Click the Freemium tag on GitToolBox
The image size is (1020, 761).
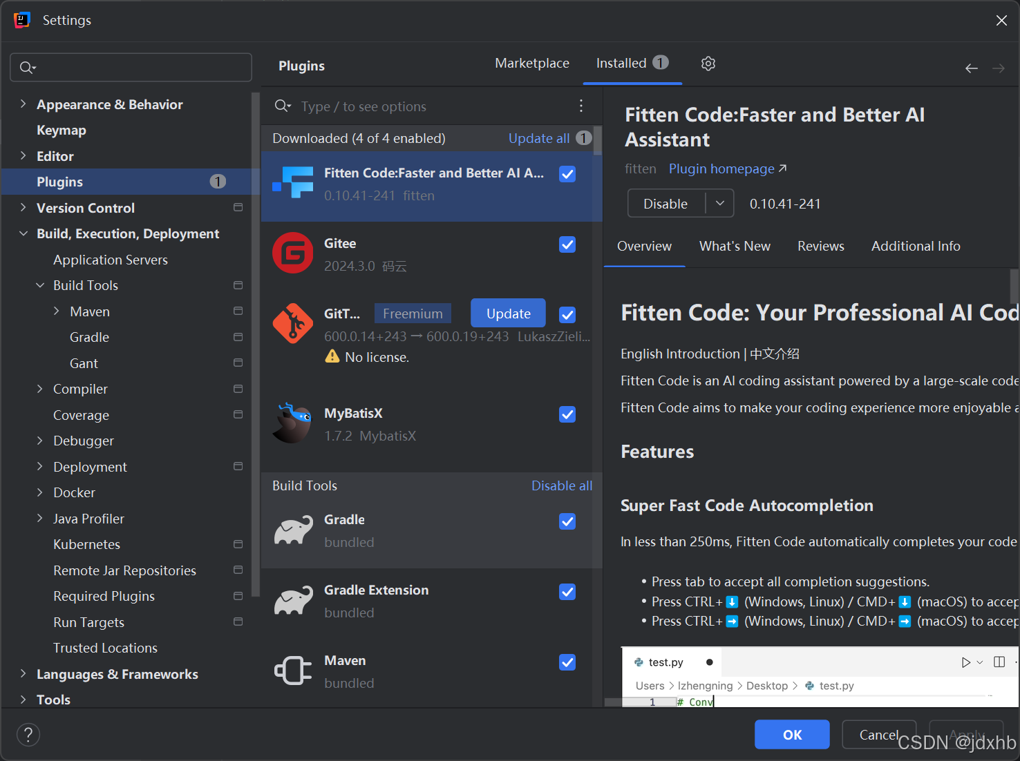[x=413, y=314]
